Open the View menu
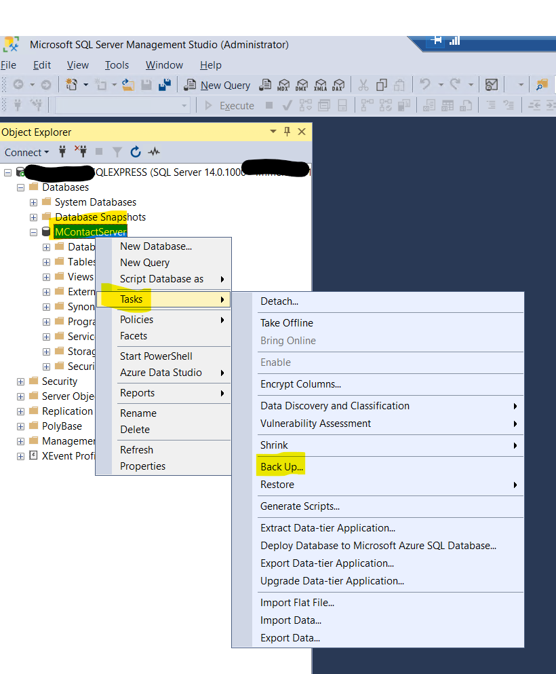This screenshot has height=674, width=556. 78,65
